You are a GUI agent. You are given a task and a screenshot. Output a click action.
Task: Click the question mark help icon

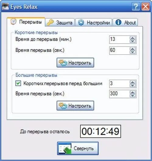pos(136,7)
